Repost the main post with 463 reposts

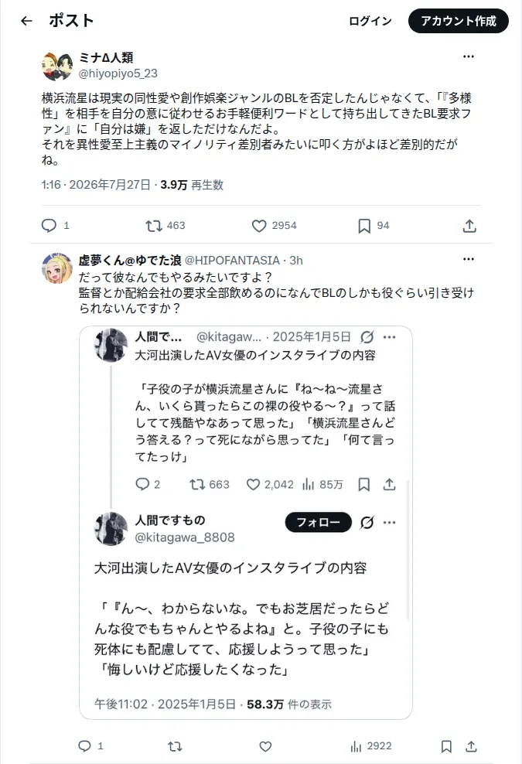154,226
